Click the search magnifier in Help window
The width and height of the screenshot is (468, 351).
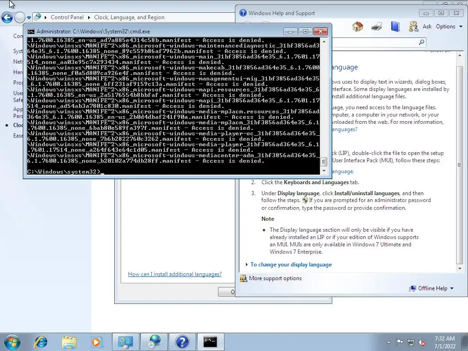pyautogui.click(x=421, y=42)
